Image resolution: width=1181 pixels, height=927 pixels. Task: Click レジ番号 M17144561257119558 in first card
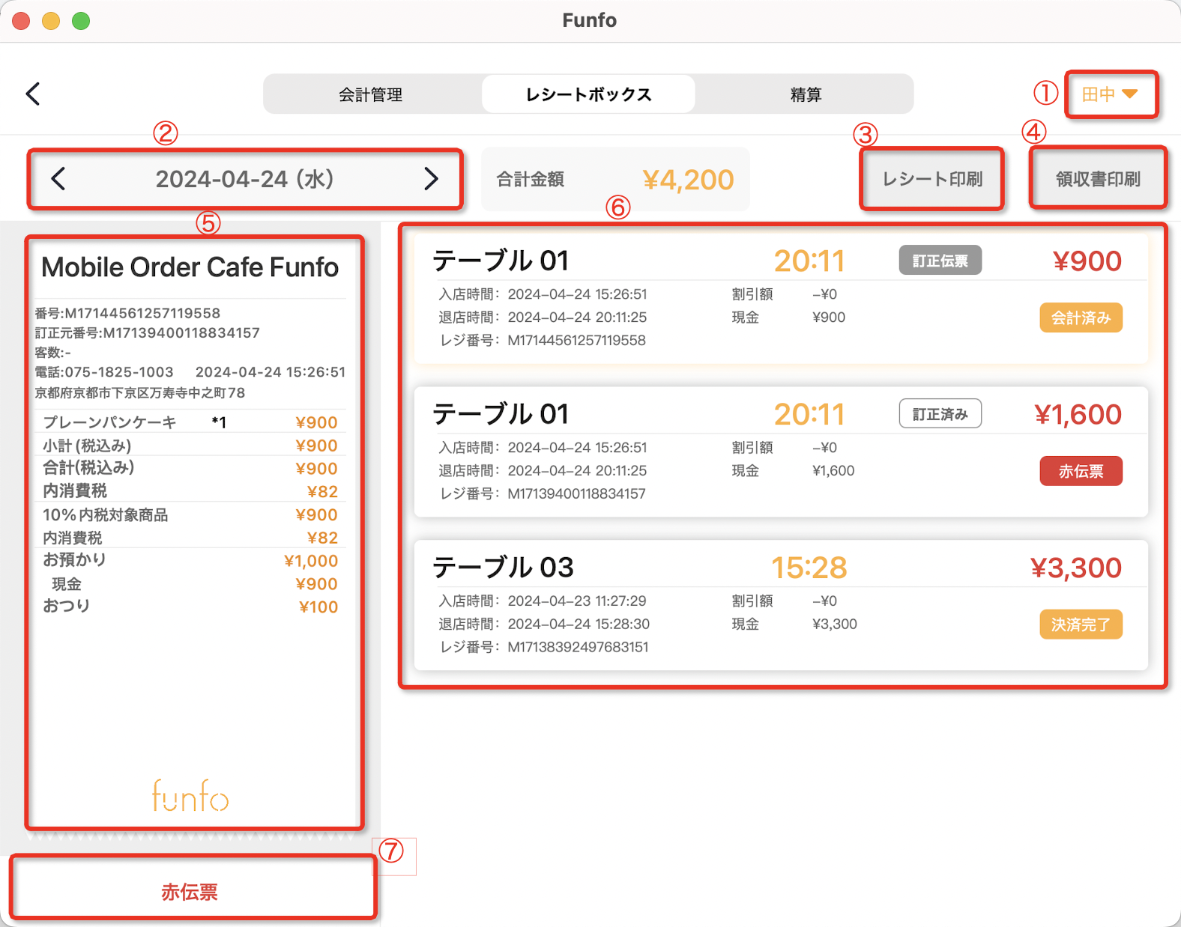coord(543,341)
